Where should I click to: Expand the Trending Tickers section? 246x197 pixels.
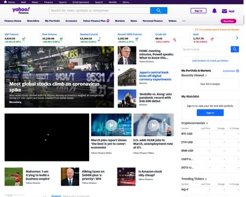tap(194, 179)
